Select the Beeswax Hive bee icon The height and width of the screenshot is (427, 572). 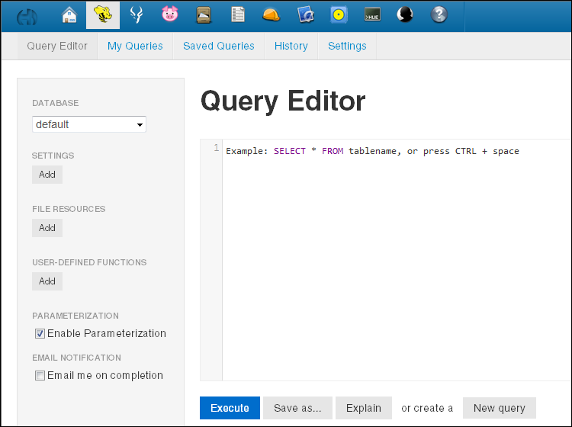coord(102,15)
